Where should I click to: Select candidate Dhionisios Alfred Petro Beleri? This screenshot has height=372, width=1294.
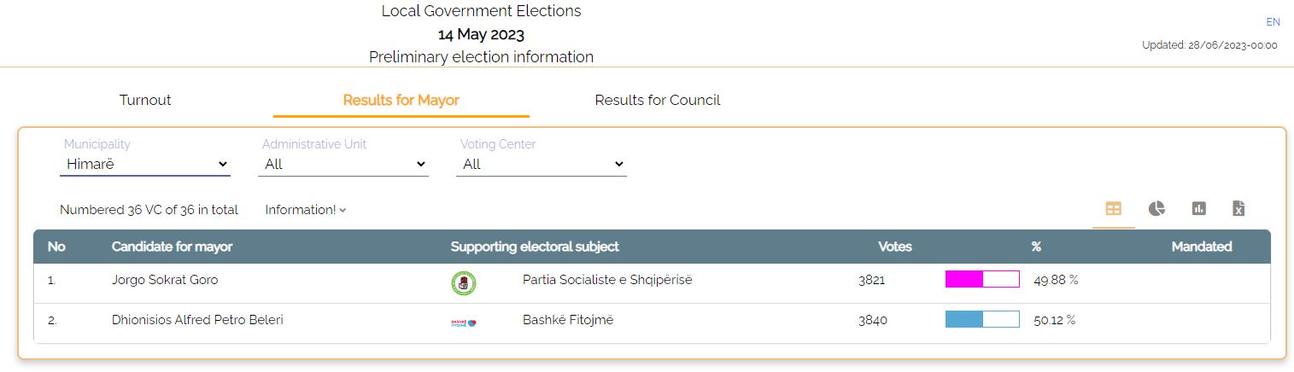[197, 320]
